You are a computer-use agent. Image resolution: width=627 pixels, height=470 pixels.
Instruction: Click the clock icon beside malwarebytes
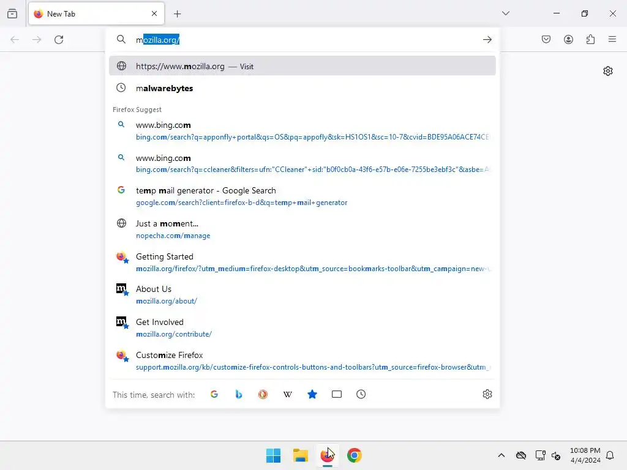point(121,88)
